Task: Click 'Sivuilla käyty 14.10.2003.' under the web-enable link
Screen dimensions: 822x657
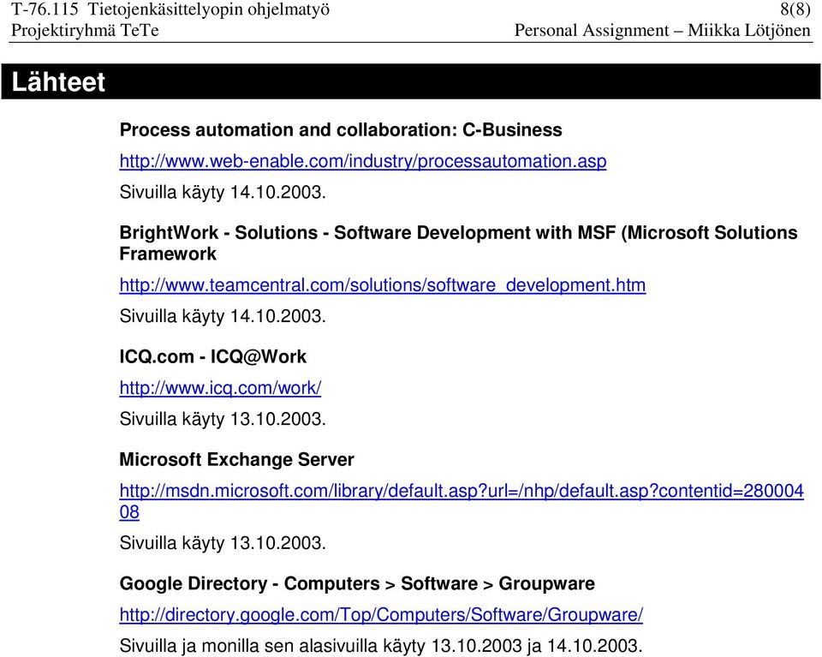Action: [223, 193]
